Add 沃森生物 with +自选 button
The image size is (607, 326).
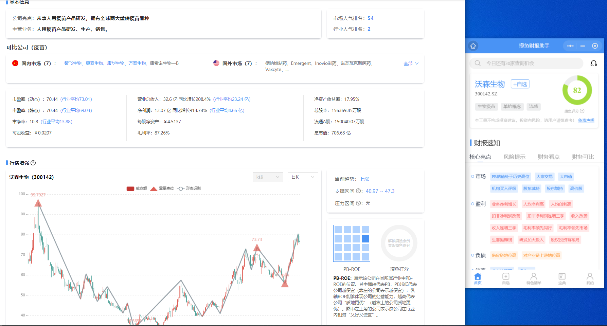click(x=520, y=84)
